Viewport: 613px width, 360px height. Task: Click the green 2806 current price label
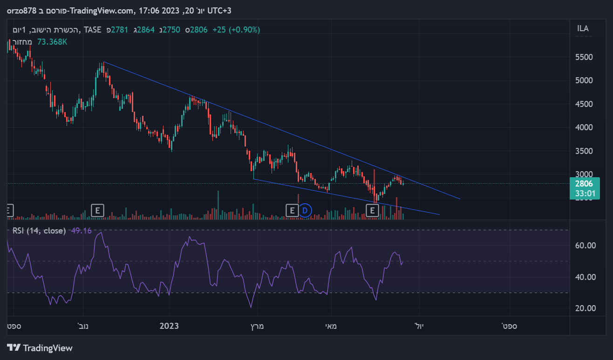pyautogui.click(x=584, y=184)
